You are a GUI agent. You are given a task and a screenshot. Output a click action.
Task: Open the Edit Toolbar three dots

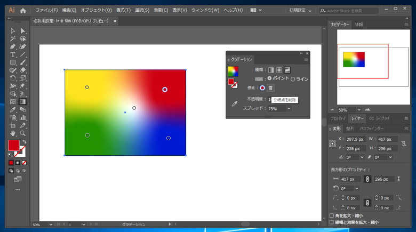pyautogui.click(x=18, y=189)
